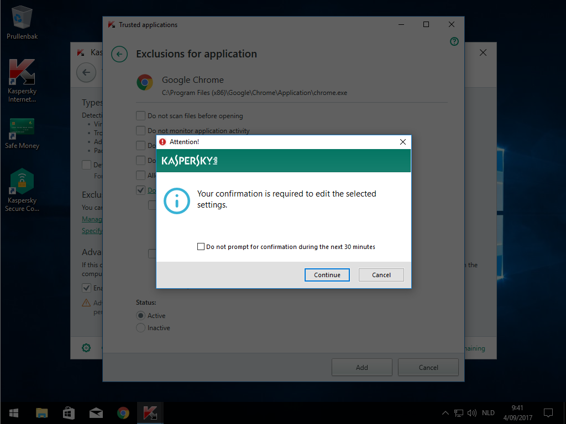Open Safe Money desktop shortcut
Viewport: 566px width, 424px height.
tap(22, 134)
